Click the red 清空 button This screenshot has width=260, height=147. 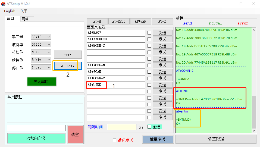coord(75,135)
